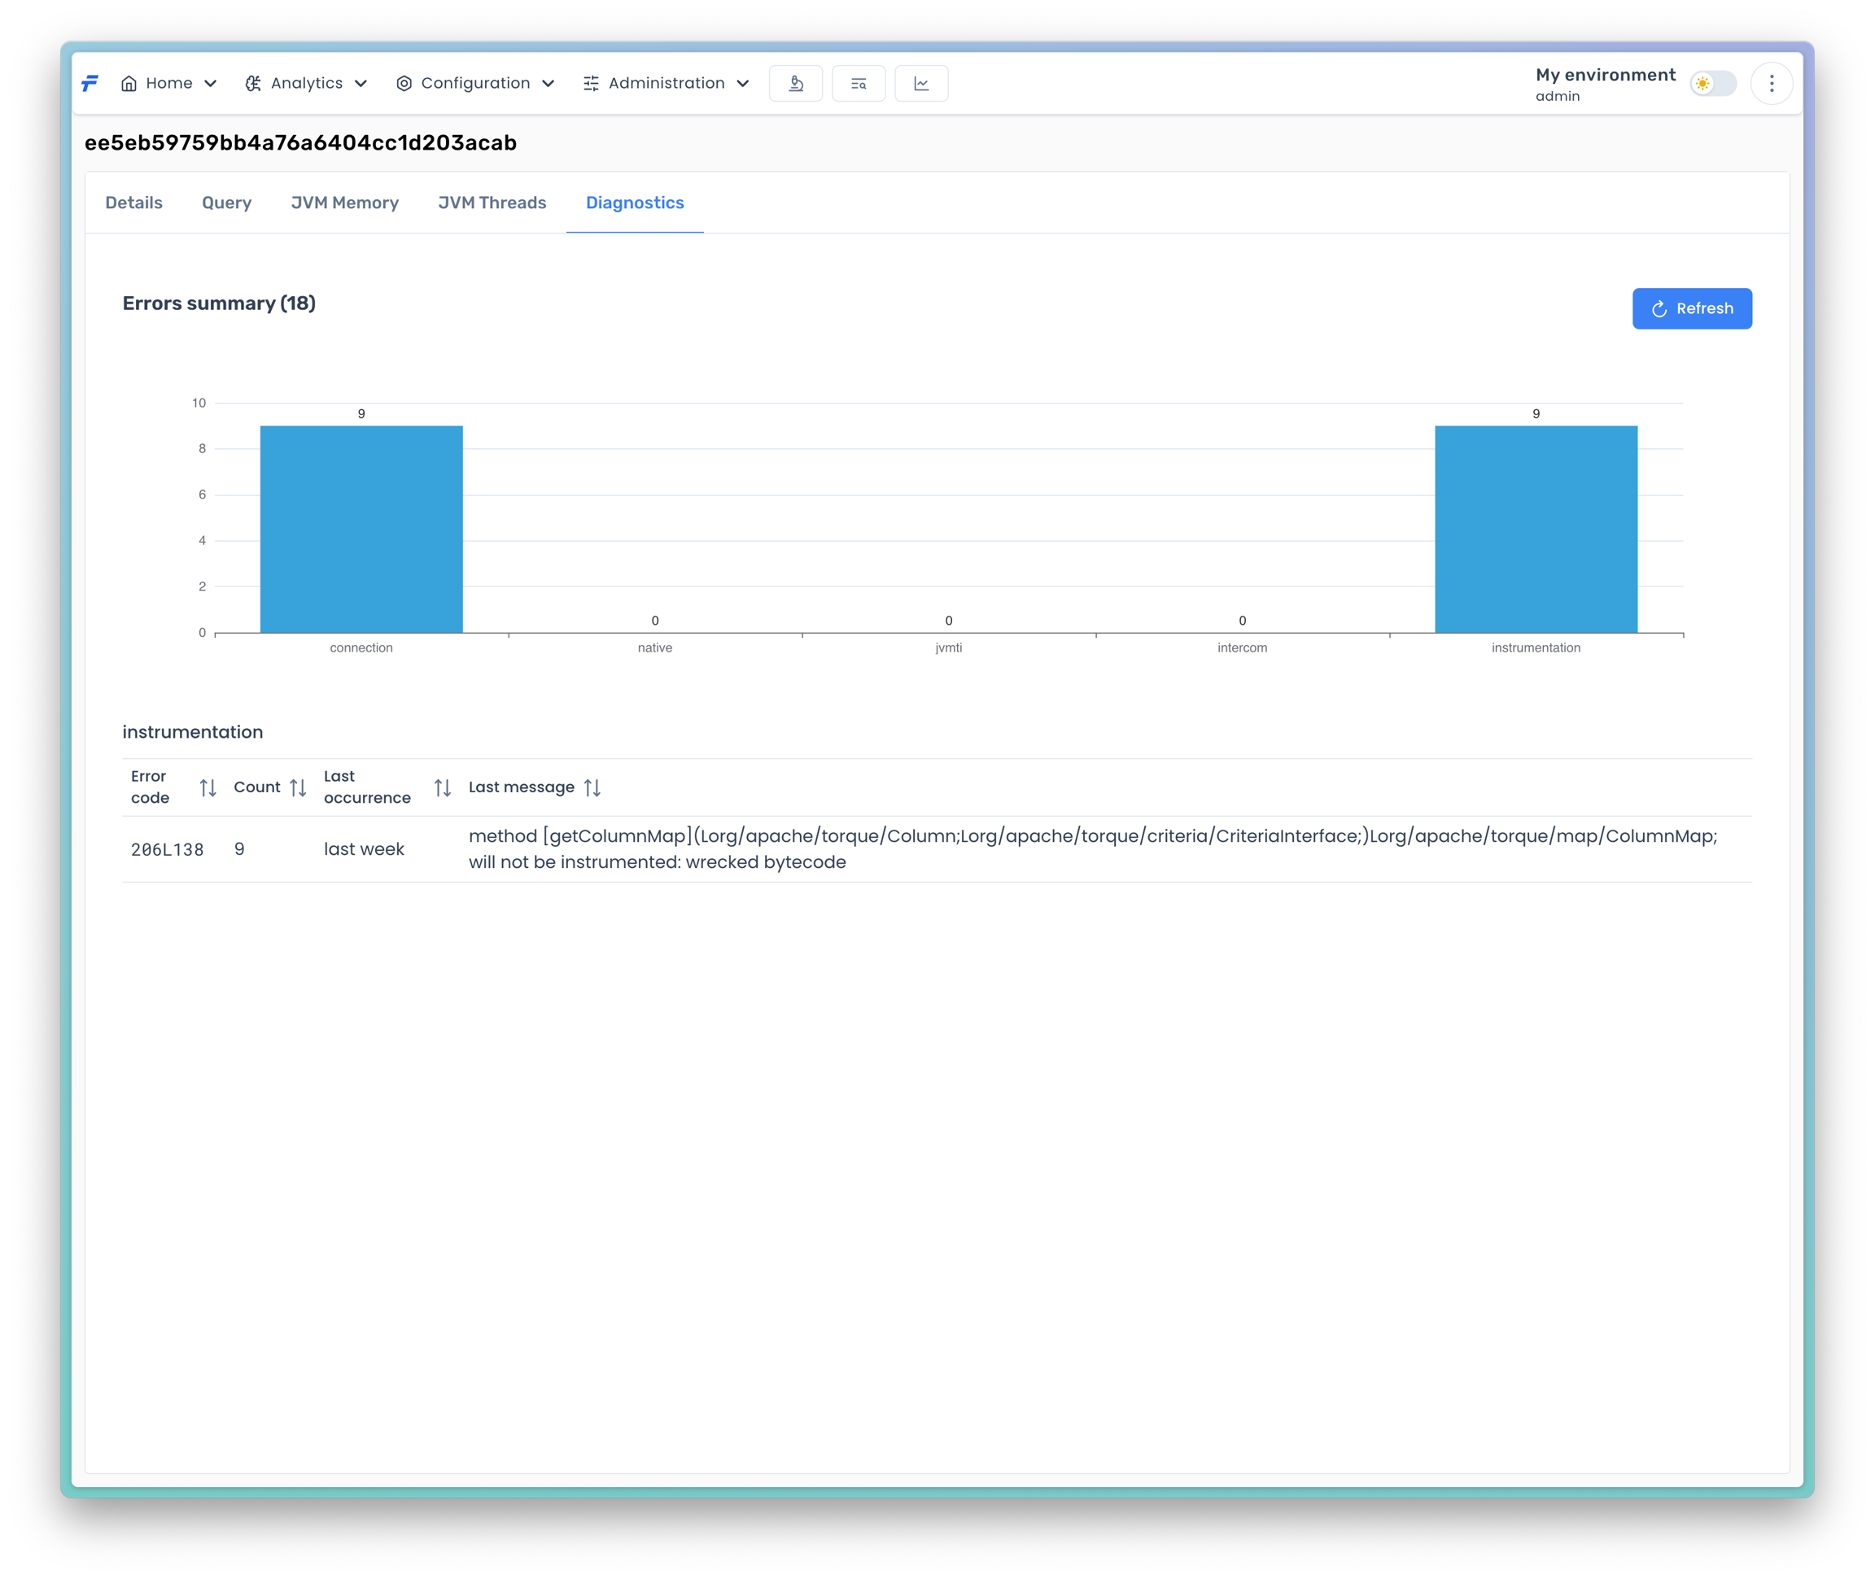Sort by Error code column arrows
Viewport: 1875px width, 1578px height.
click(208, 788)
